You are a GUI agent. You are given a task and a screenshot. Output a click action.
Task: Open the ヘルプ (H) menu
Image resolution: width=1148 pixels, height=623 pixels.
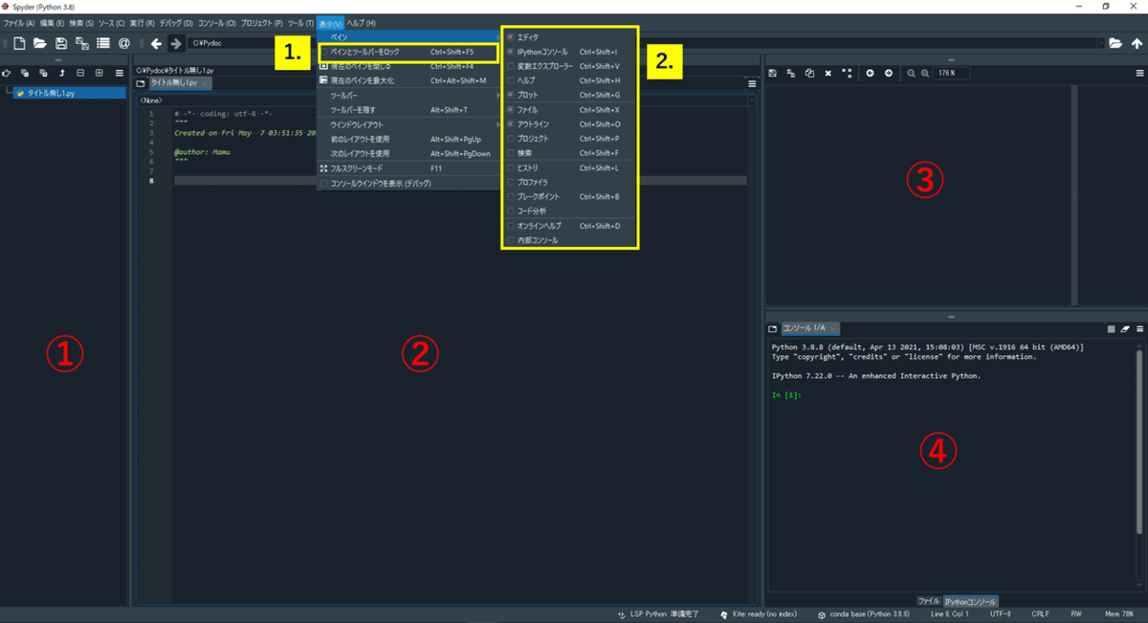tap(361, 23)
